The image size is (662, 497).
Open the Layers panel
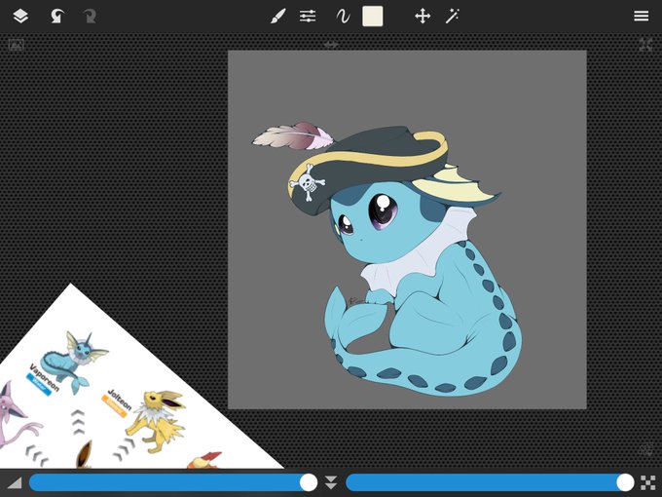[x=20, y=17]
